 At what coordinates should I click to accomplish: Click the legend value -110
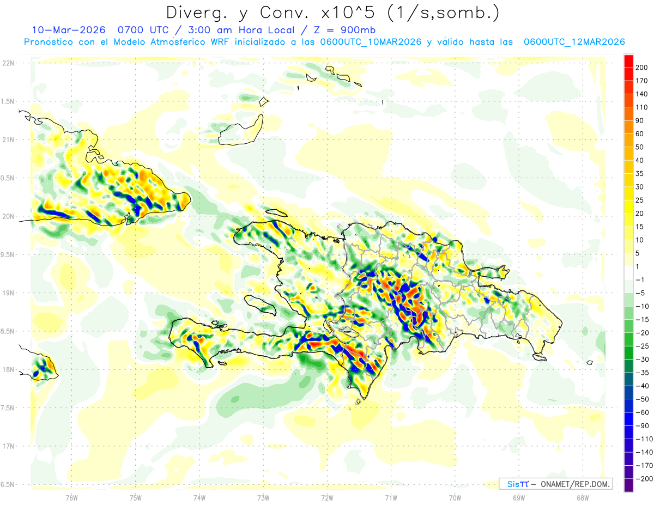pyautogui.click(x=643, y=439)
